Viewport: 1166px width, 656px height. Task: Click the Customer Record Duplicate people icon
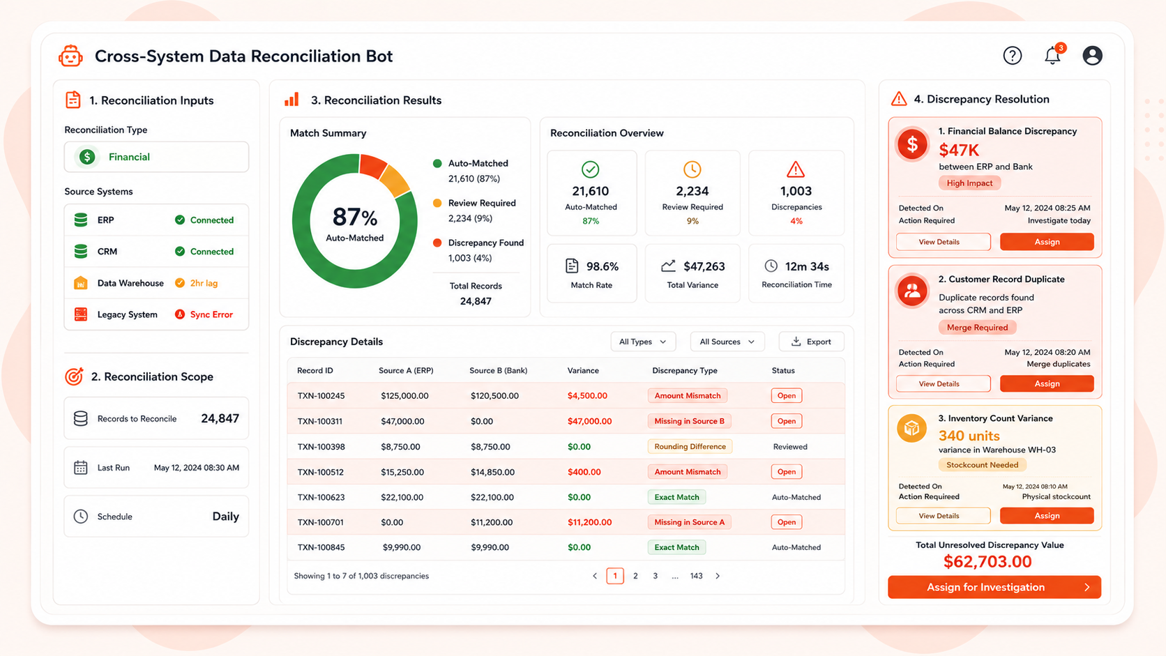tap(912, 291)
